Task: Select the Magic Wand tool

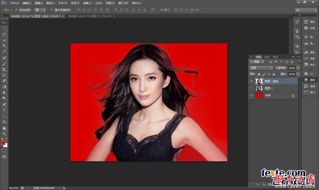Action: pyautogui.click(x=4, y=40)
